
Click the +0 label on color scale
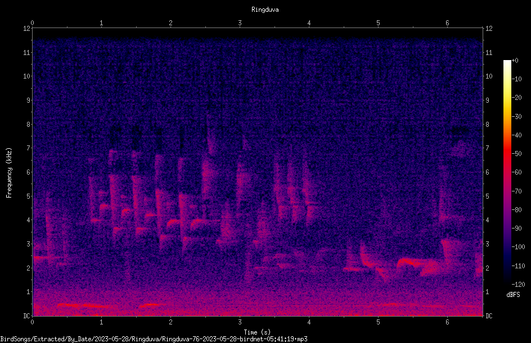point(515,61)
